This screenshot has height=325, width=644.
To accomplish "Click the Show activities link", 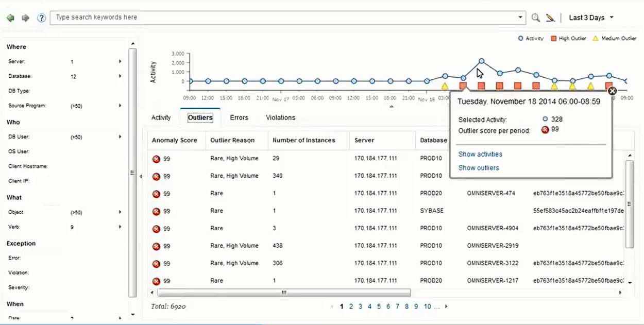I will pos(480,154).
